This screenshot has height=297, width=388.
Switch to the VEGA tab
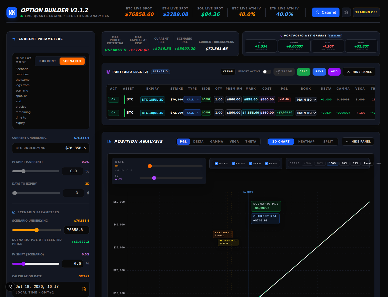(234, 141)
